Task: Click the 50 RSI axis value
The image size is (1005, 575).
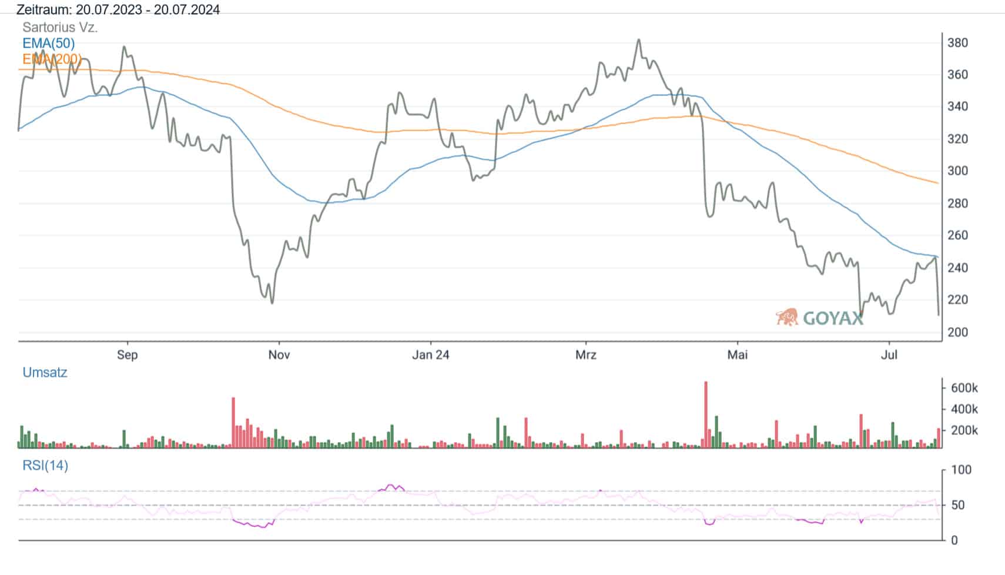Action: click(x=958, y=505)
